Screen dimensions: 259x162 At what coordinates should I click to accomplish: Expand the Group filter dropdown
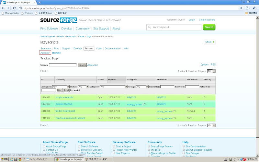(x=147, y=87)
